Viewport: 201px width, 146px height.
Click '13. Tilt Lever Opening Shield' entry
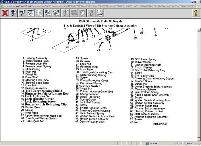pos(42,91)
